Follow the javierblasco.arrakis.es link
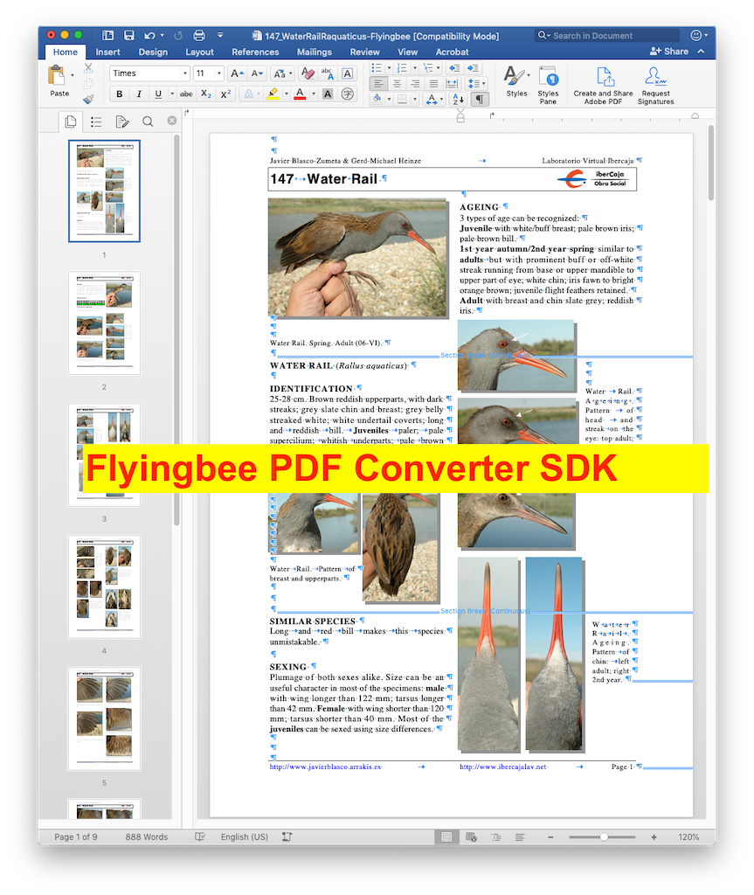The width and height of the screenshot is (754, 895). point(325,767)
